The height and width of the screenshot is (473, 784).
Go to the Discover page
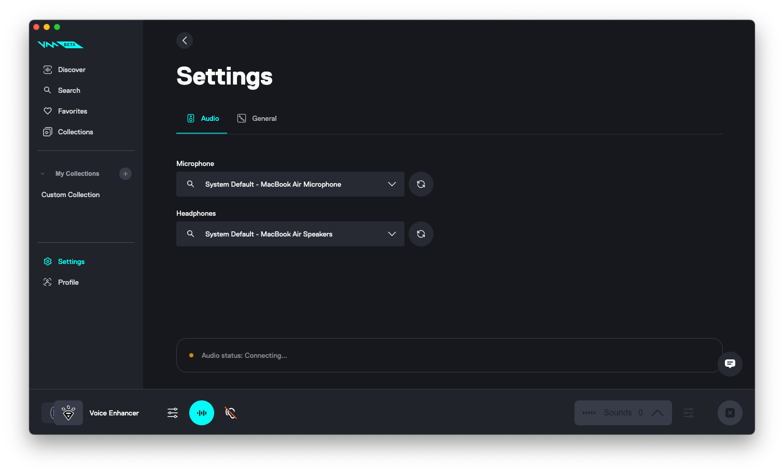point(72,69)
